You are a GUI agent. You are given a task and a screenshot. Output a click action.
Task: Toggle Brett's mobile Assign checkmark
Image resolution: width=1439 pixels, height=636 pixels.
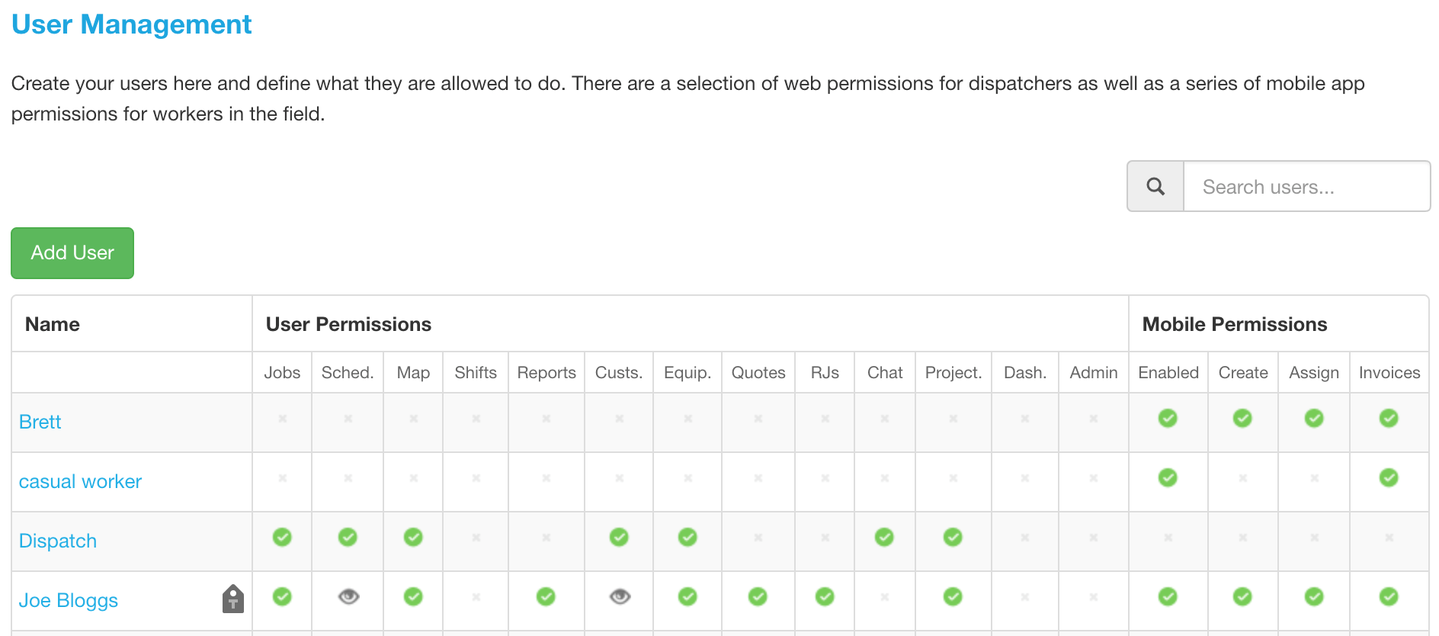coord(1314,418)
